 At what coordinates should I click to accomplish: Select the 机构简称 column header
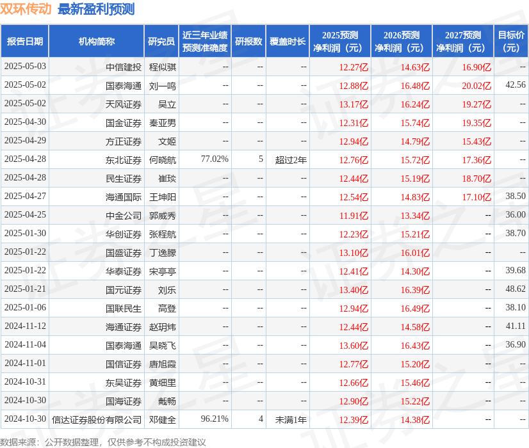[97, 41]
